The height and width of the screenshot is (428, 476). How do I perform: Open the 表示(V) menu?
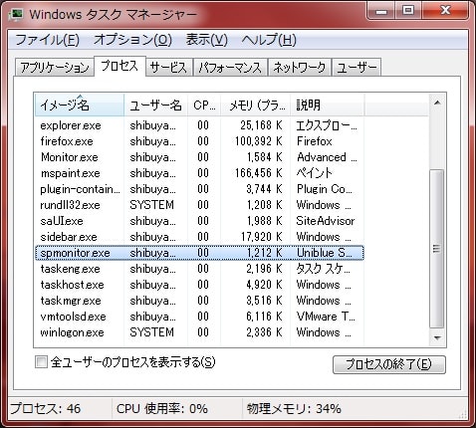pyautogui.click(x=206, y=40)
